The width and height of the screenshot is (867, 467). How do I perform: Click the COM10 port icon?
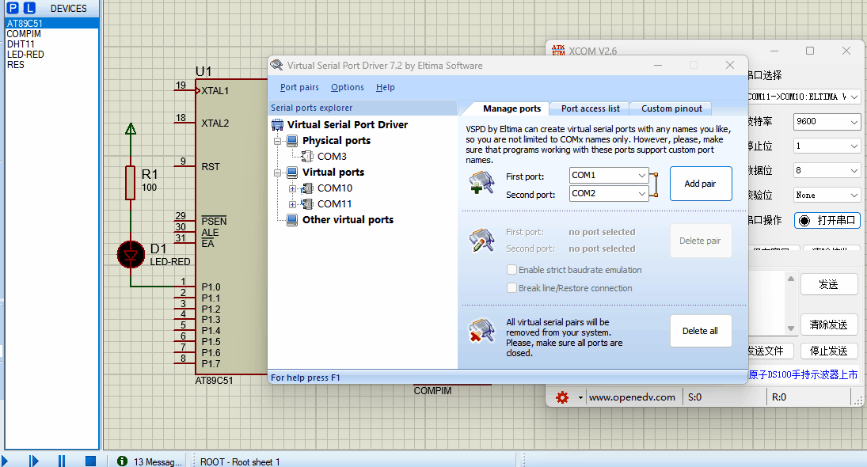(307, 188)
